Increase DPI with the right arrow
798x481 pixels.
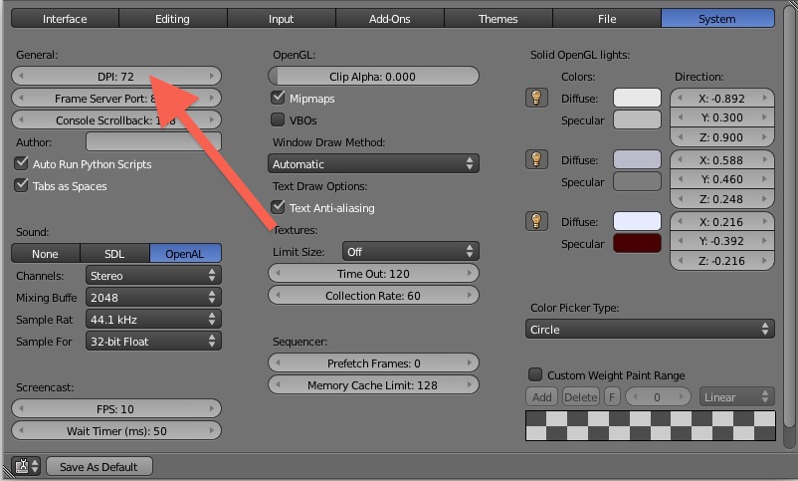click(212, 76)
